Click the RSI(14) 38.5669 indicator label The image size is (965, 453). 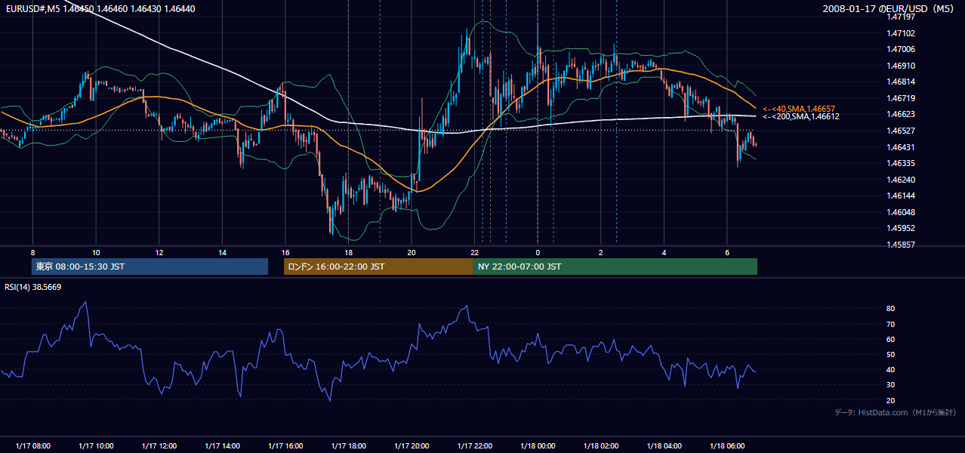click(33, 287)
